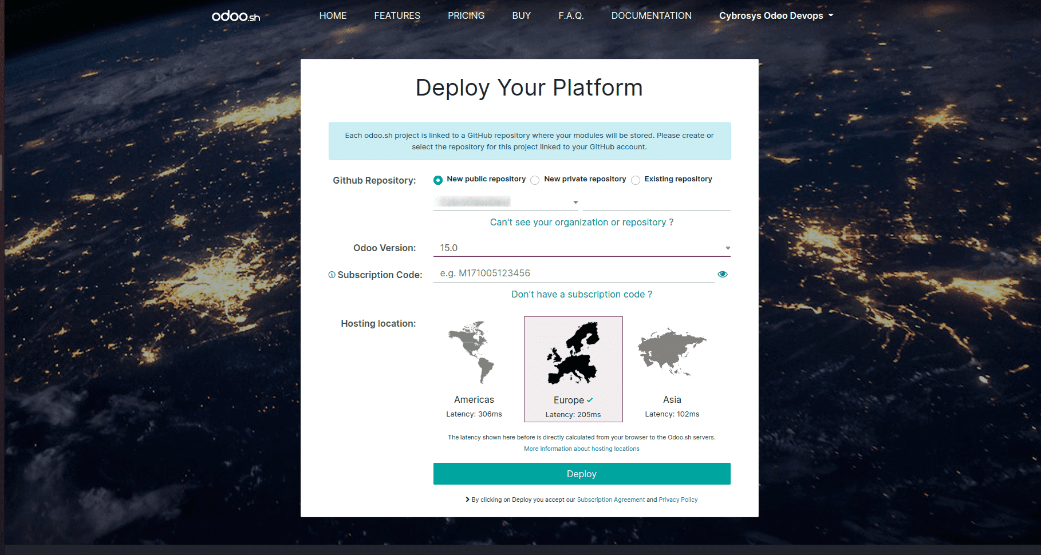Open the F.A.Q. page
This screenshot has height=555, width=1041.
571,15
